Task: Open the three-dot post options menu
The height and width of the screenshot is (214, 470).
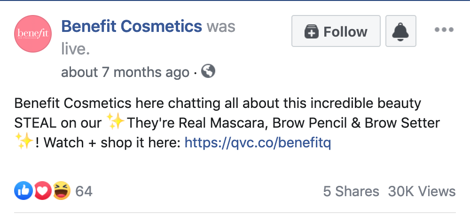Action: [444, 30]
